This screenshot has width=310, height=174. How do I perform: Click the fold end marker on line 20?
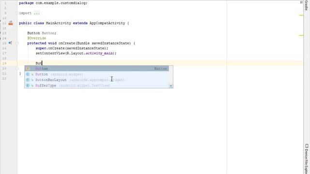(x=17, y=69)
